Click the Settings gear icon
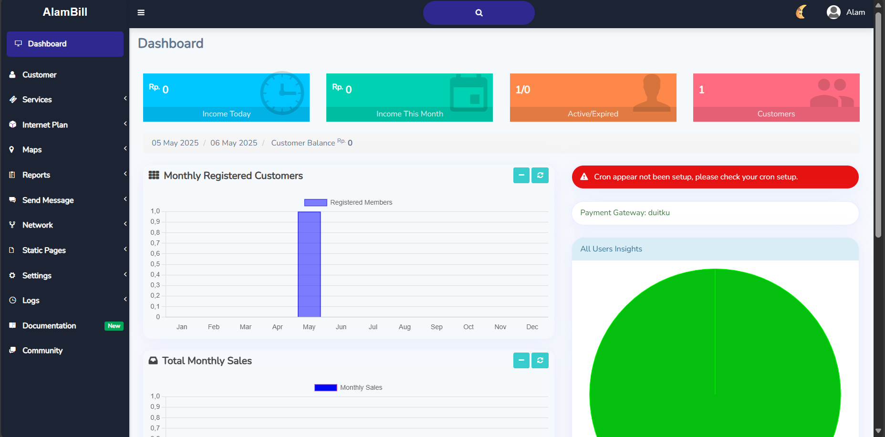Viewport: 885px width, 437px height. (12, 275)
